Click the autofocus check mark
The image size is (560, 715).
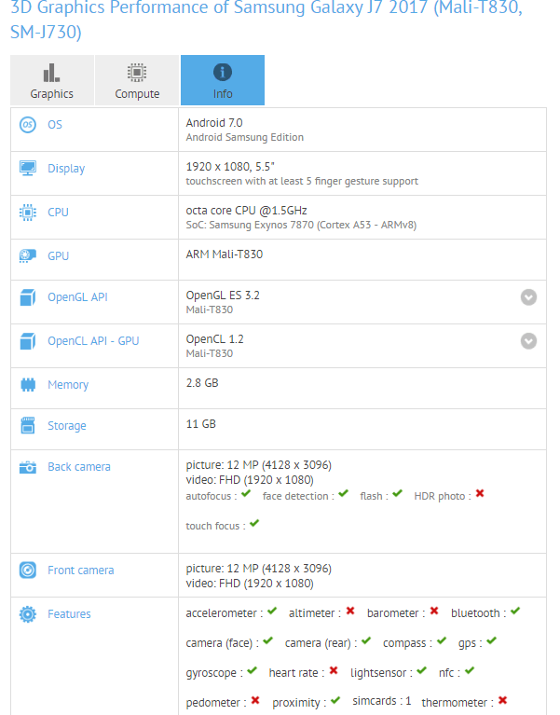click(246, 493)
